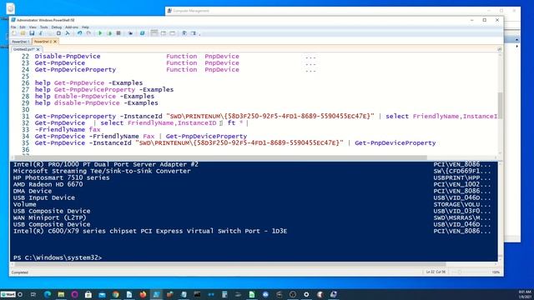Viewport: 534px width, 300px height.
Task: Open Task View on the taskbar
Action: click(x=33, y=294)
